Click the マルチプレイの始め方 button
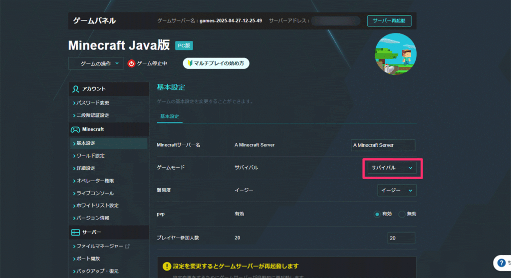511x278 pixels. (x=216, y=63)
